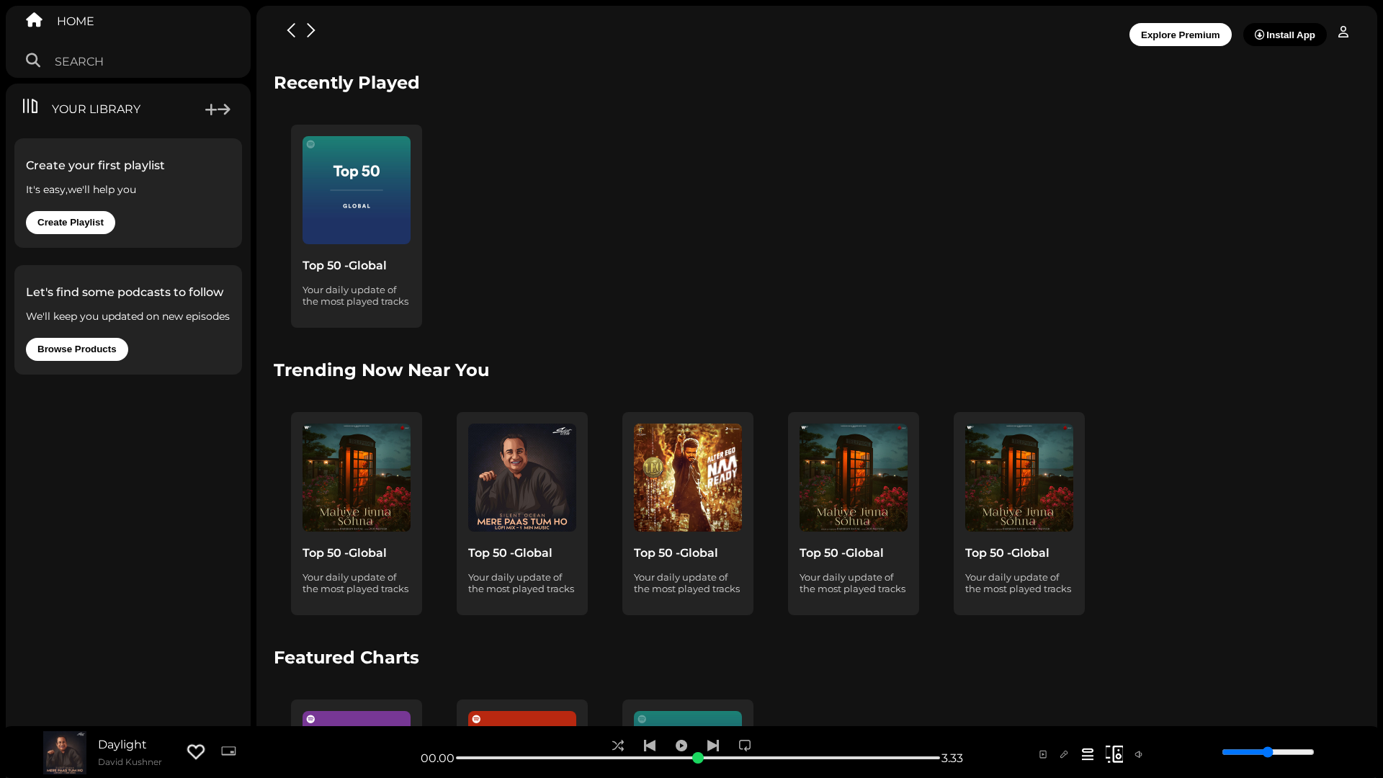1383x778 pixels.
Task: Open the Naa Ready trending card
Action: point(688,514)
